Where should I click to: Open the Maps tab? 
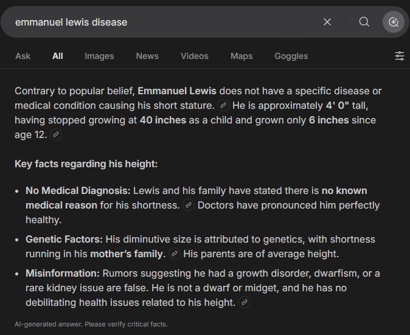241,56
